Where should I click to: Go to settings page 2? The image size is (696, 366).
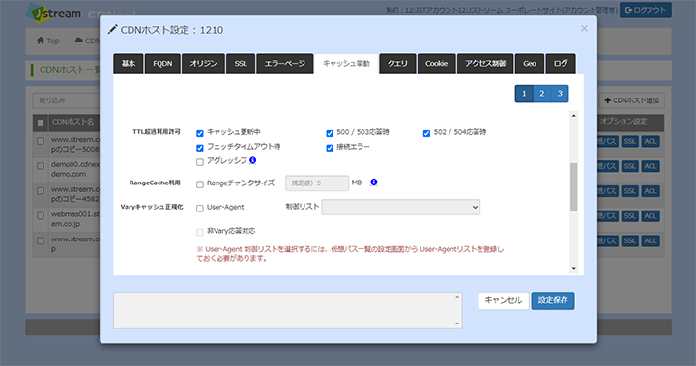[x=542, y=94]
